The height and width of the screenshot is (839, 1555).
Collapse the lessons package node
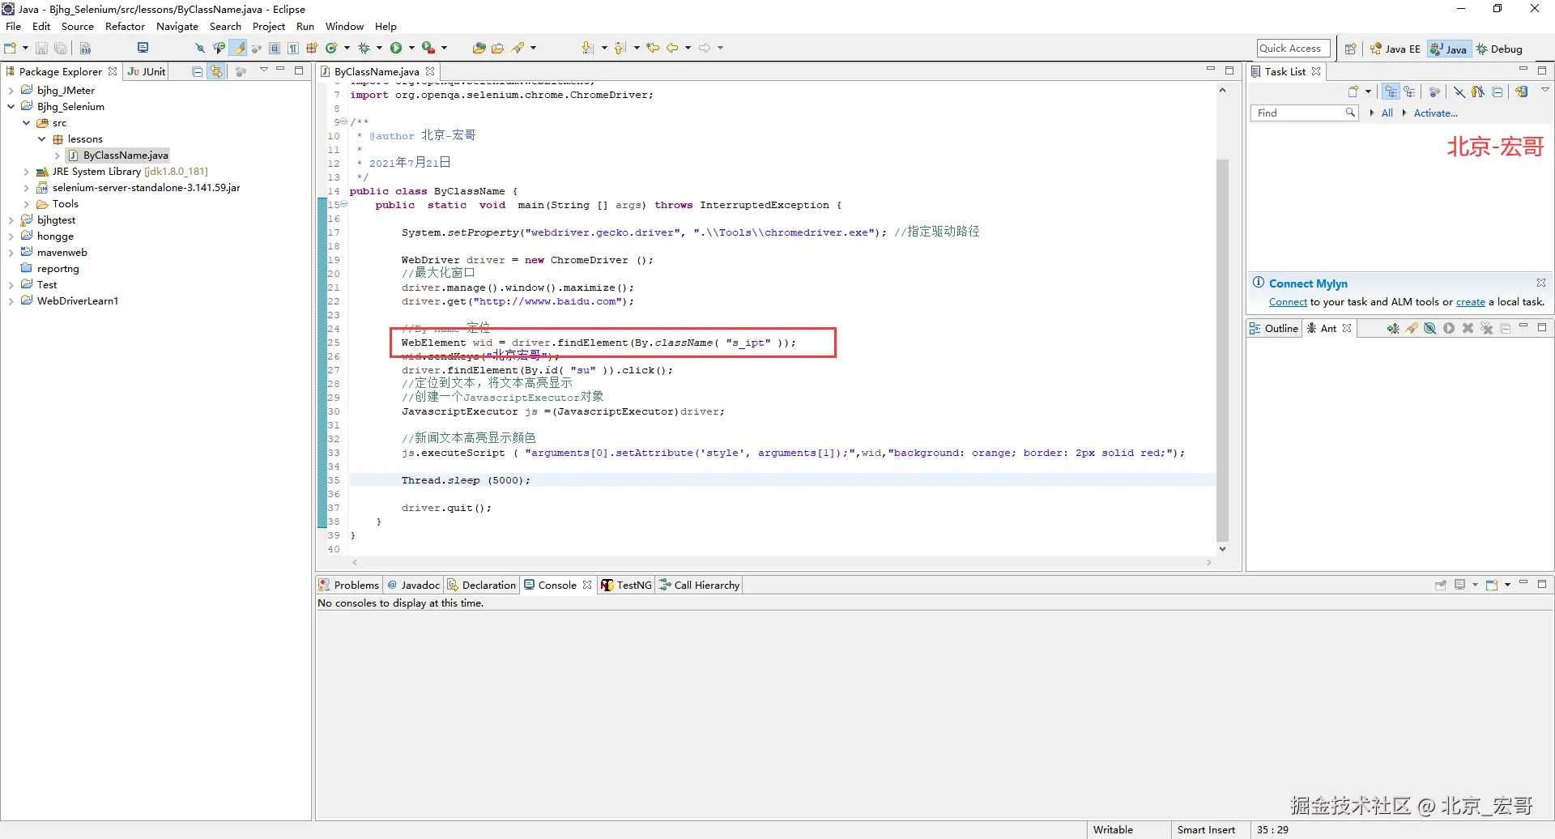pyautogui.click(x=42, y=139)
